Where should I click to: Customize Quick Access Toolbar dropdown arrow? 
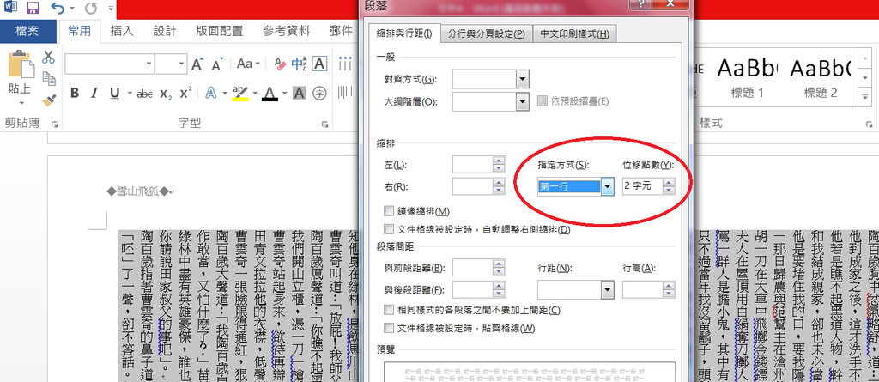point(111,9)
